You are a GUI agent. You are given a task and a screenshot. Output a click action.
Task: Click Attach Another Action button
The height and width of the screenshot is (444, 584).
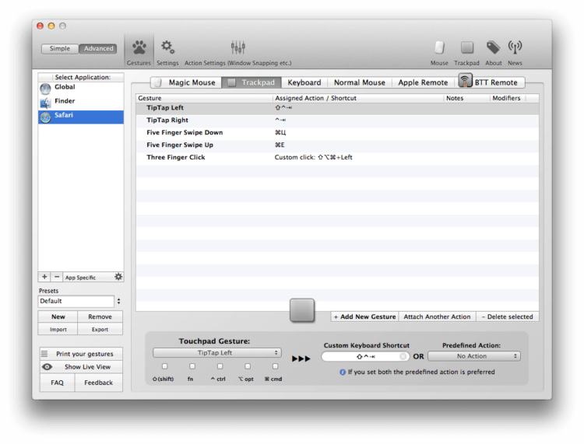438,316
